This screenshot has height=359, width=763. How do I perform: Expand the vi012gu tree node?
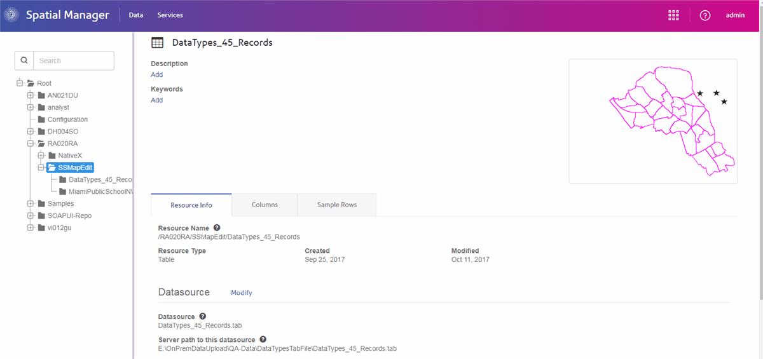point(31,227)
